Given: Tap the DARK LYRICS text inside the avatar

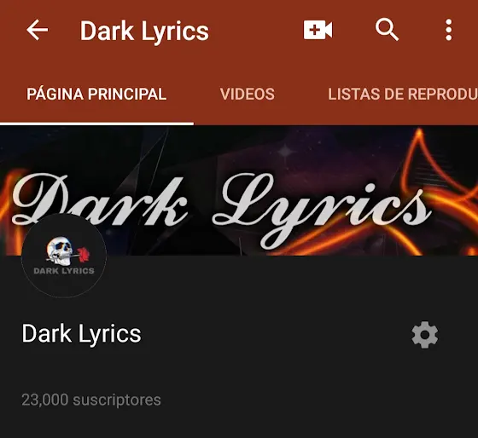Looking at the screenshot, I should [64, 271].
